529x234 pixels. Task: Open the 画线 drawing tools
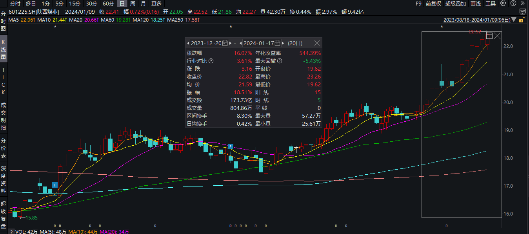pos(475,4)
